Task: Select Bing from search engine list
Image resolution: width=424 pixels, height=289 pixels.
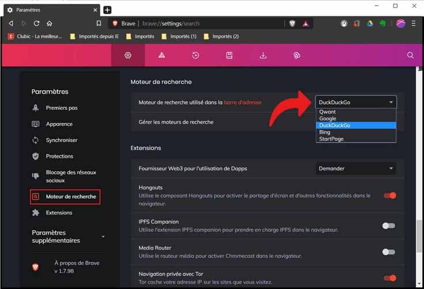Action: click(355, 132)
